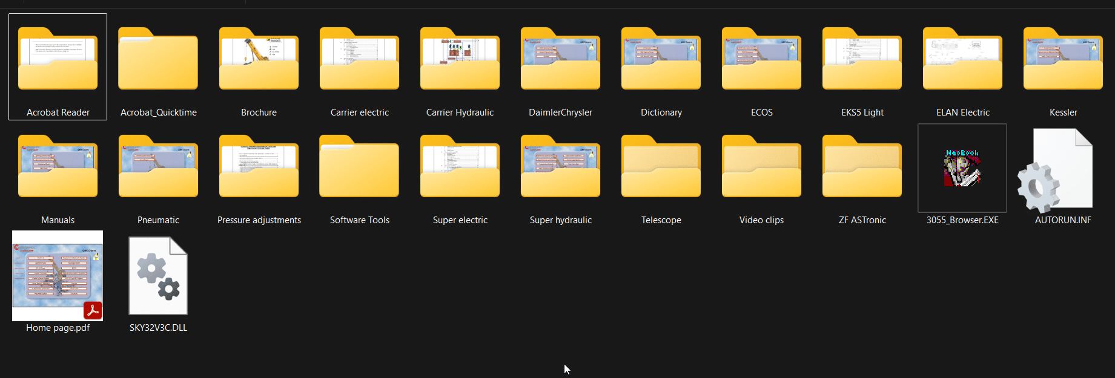This screenshot has width=1115, height=378.
Task: Select the Pneumatic folder icon
Action: 159,166
